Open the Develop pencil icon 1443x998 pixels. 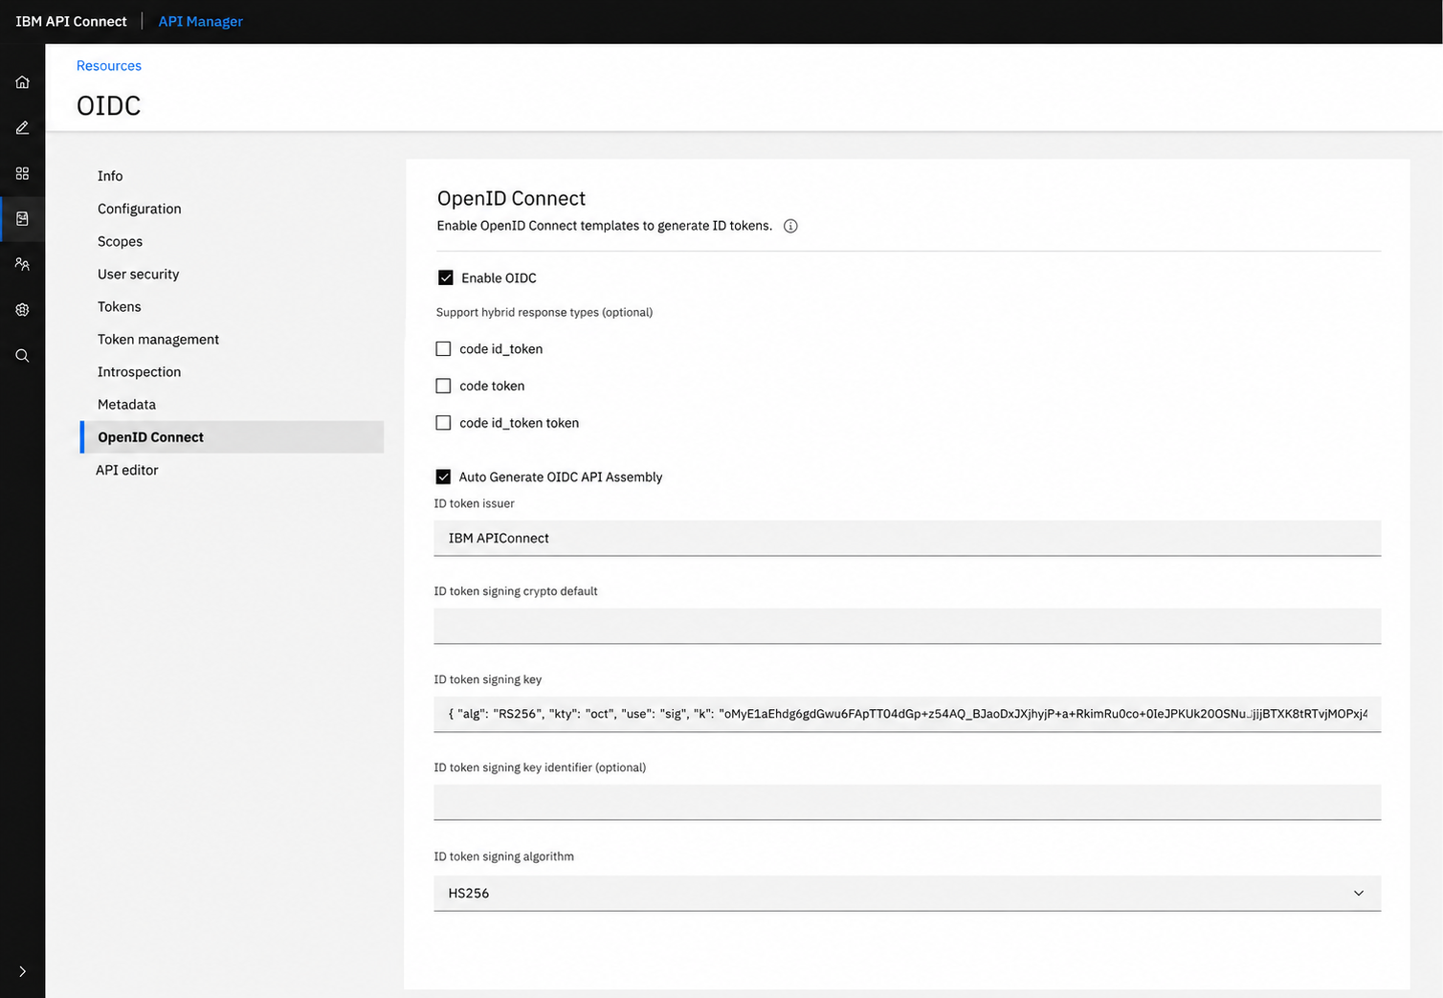point(22,127)
